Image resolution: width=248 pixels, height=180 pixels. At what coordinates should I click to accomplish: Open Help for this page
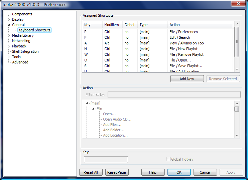pos(153,172)
